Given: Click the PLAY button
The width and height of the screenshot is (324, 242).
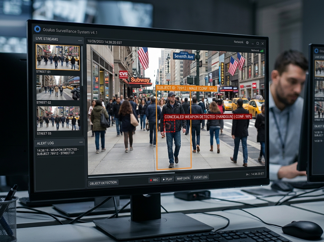Looking at the screenshot, I should click(x=167, y=179).
